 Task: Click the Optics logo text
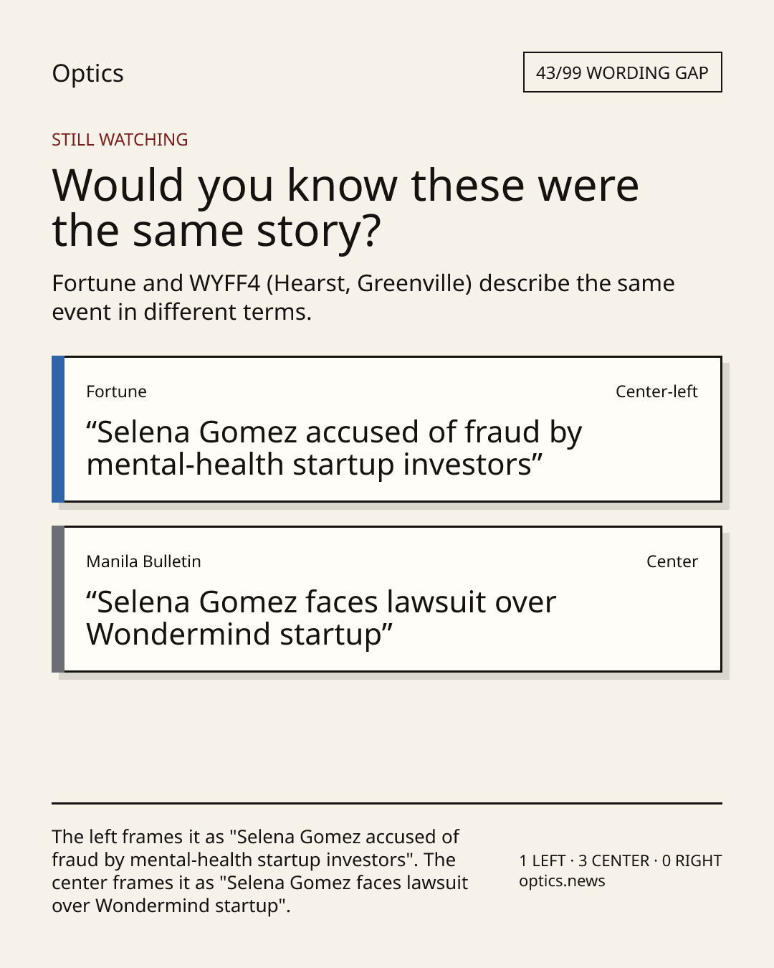click(x=87, y=74)
